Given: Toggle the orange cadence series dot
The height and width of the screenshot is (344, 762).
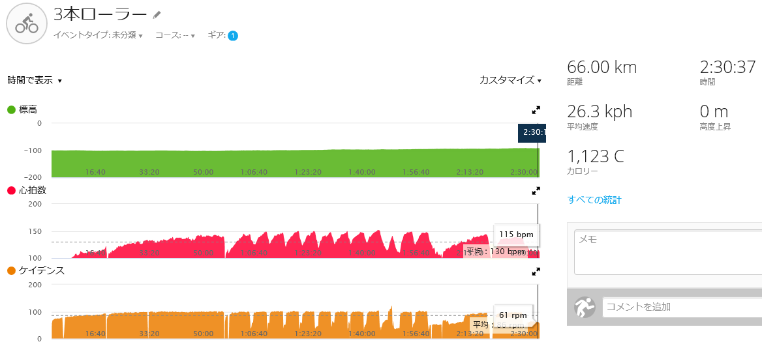Looking at the screenshot, I should pyautogui.click(x=11, y=271).
